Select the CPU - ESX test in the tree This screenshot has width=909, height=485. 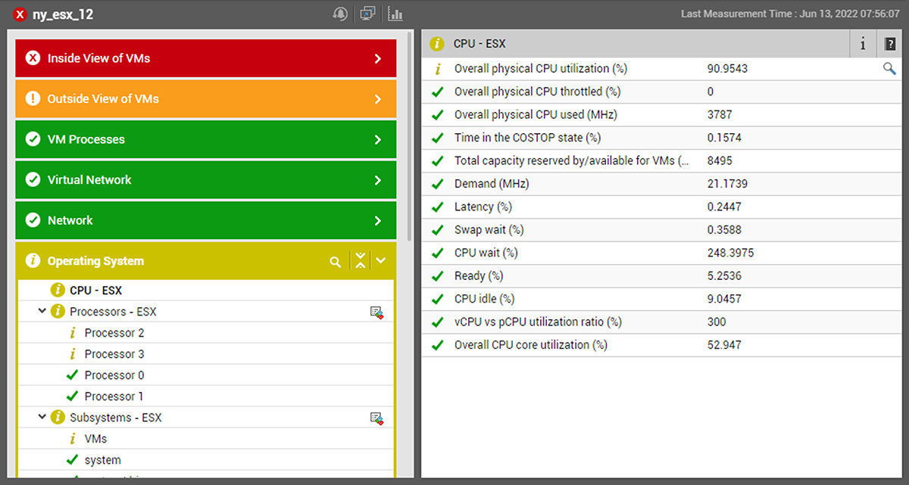(x=95, y=291)
